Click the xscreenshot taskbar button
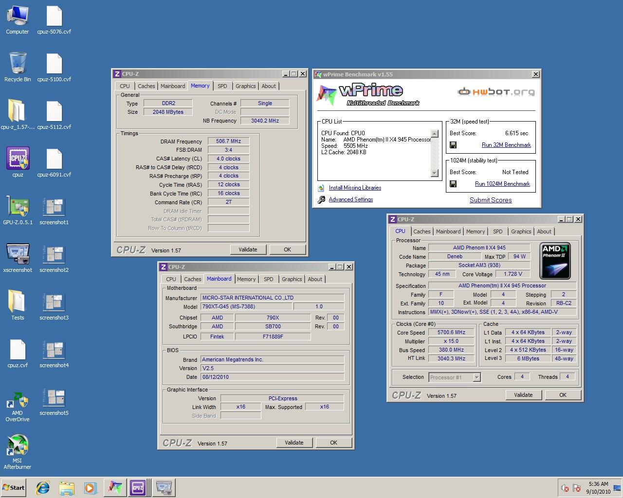Image resolution: width=623 pixels, height=498 pixels. pyautogui.click(x=164, y=487)
